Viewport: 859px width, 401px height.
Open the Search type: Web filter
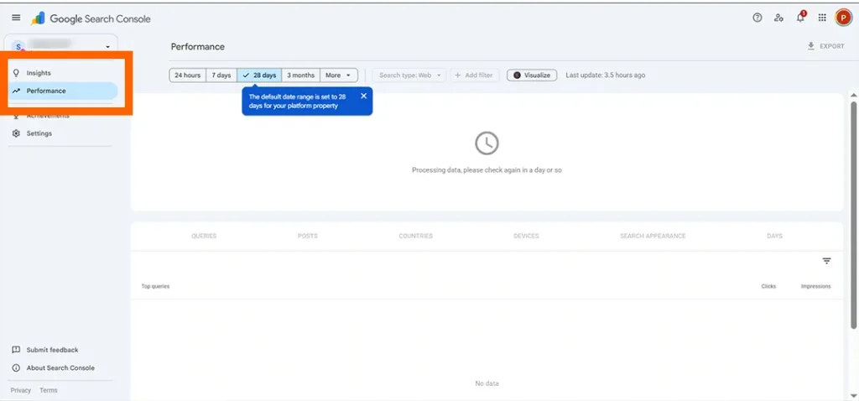(x=409, y=75)
